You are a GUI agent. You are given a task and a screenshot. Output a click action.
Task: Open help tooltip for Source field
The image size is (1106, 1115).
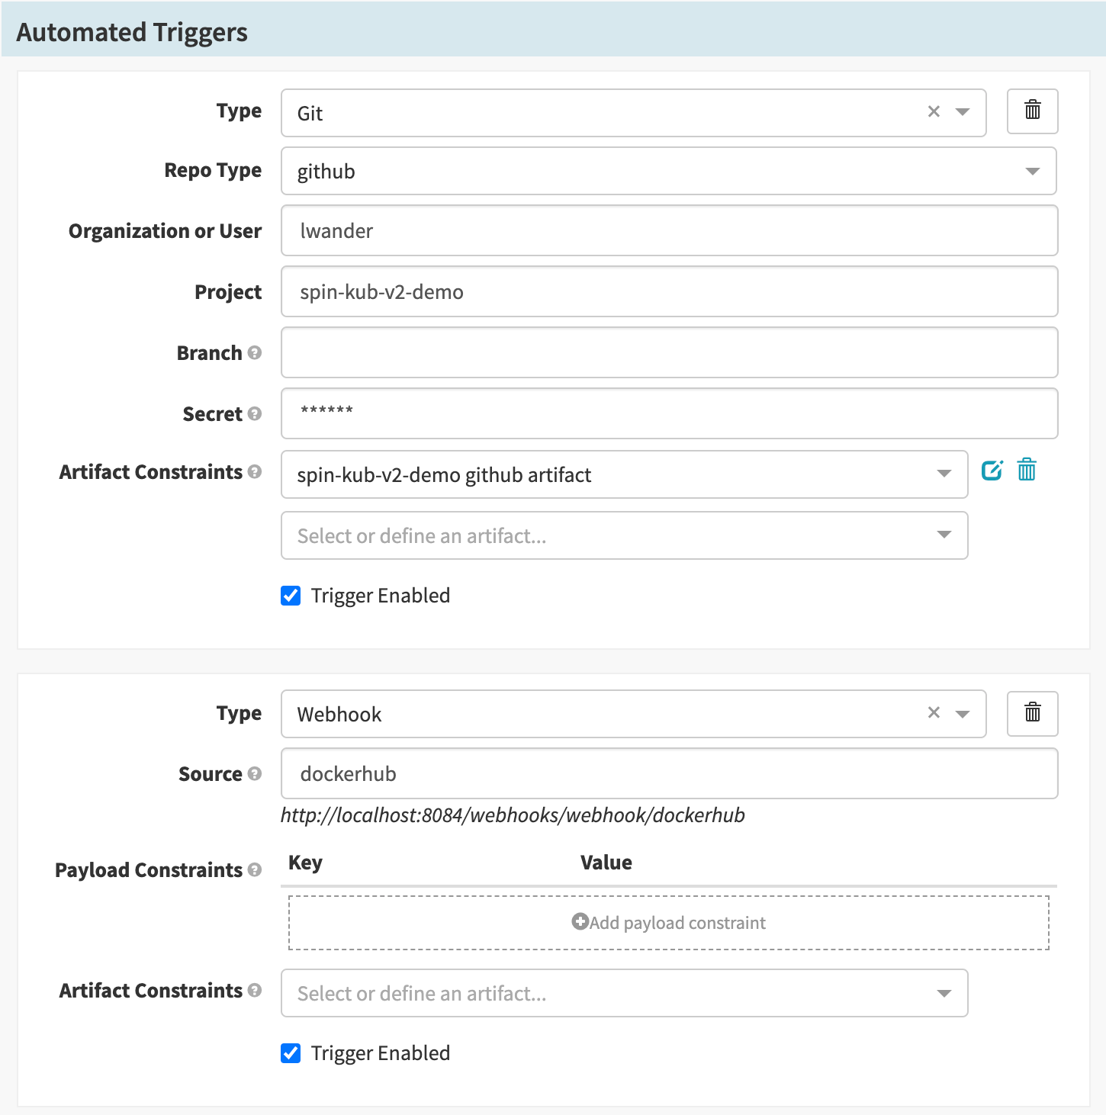coord(255,774)
